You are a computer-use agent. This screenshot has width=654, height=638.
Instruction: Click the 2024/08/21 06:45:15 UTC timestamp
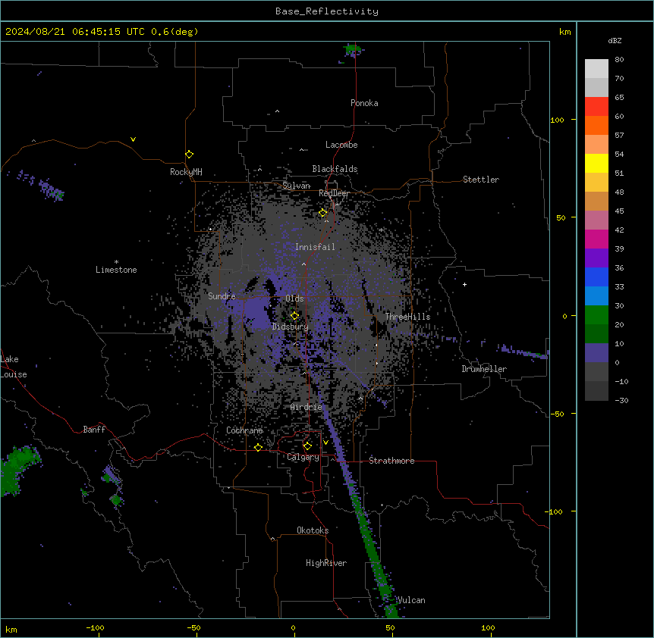pyautogui.click(x=75, y=32)
